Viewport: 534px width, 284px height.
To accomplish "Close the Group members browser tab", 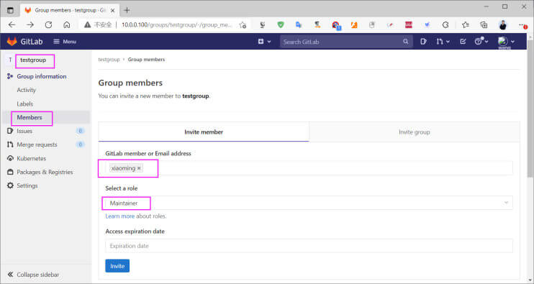I will click(x=113, y=11).
